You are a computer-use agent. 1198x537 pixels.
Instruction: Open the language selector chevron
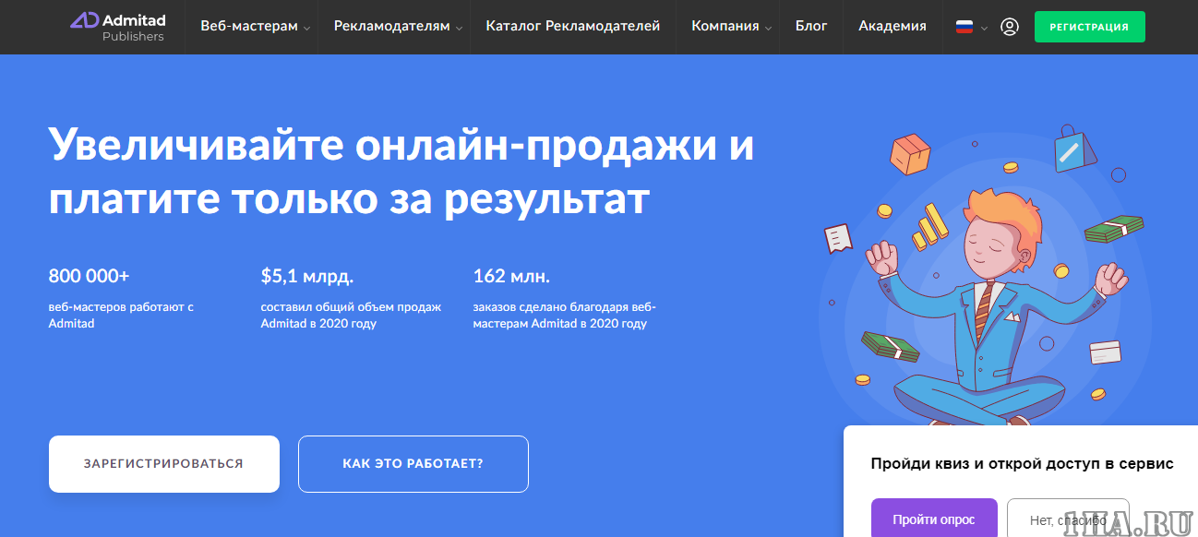984,28
